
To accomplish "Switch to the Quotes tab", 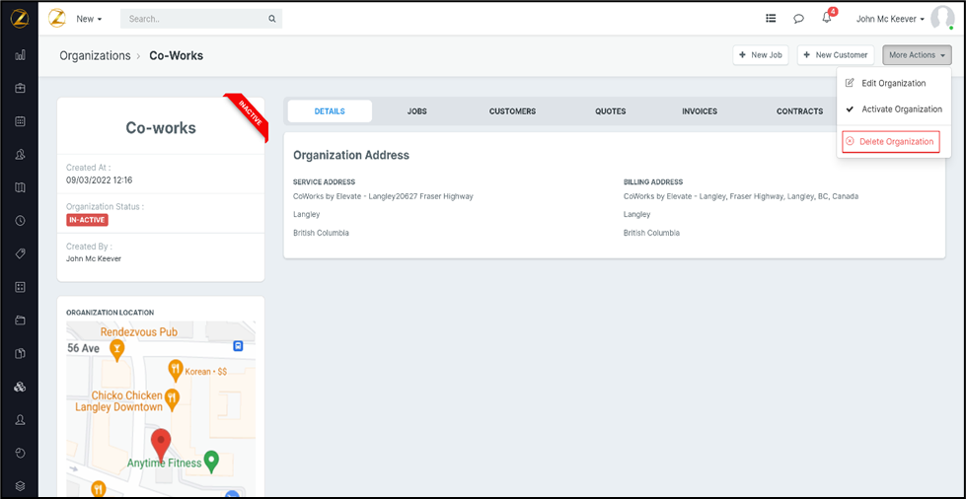I will point(611,111).
